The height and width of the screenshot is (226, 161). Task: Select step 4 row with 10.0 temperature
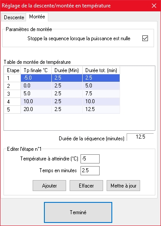62,101
